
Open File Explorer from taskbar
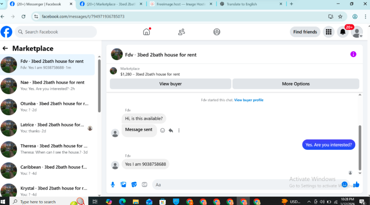coord(136,202)
